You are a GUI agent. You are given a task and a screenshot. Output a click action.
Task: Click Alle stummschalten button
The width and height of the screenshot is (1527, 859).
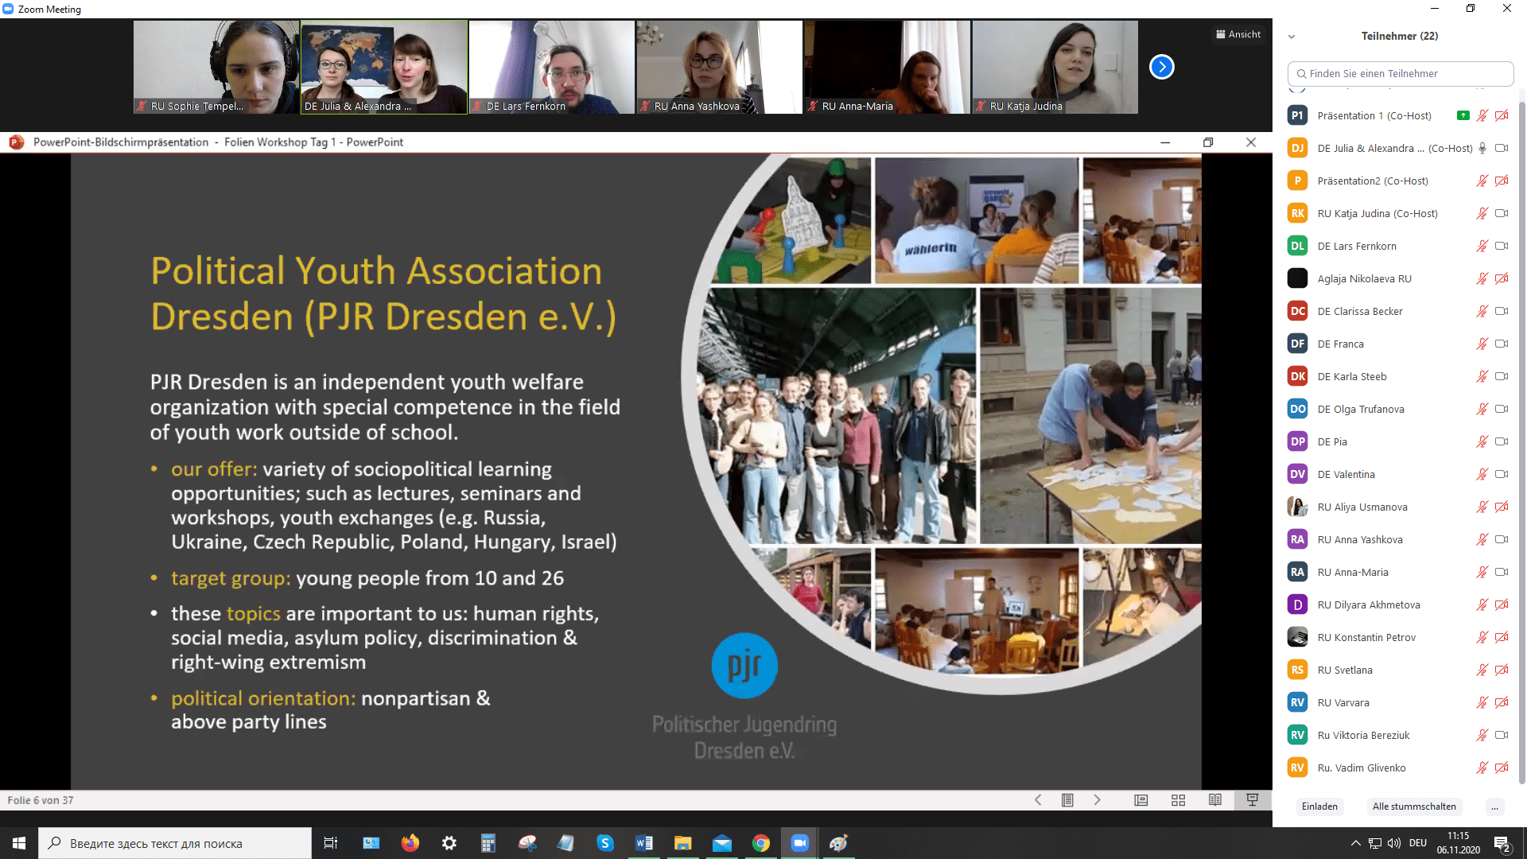click(x=1413, y=807)
